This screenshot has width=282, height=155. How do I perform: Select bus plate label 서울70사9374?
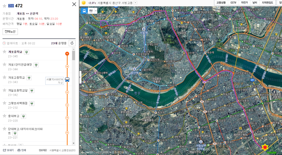click(54, 81)
